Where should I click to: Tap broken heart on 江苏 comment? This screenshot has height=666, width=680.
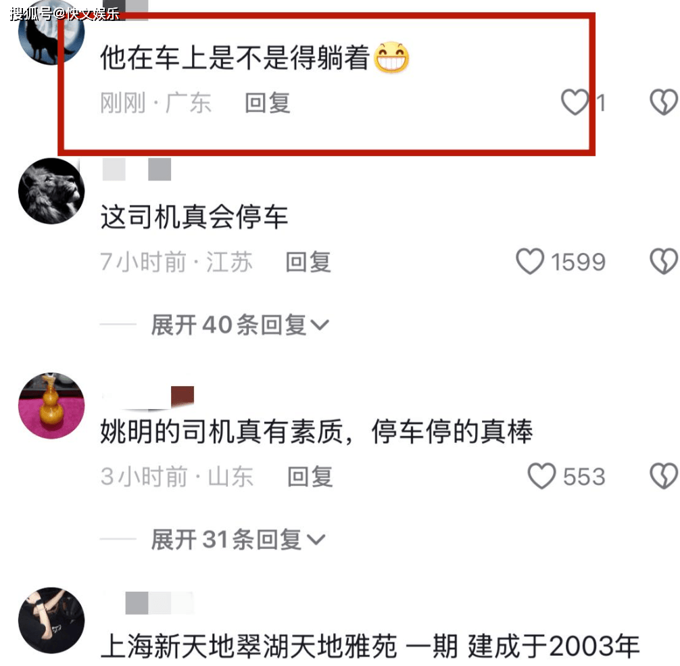(664, 262)
